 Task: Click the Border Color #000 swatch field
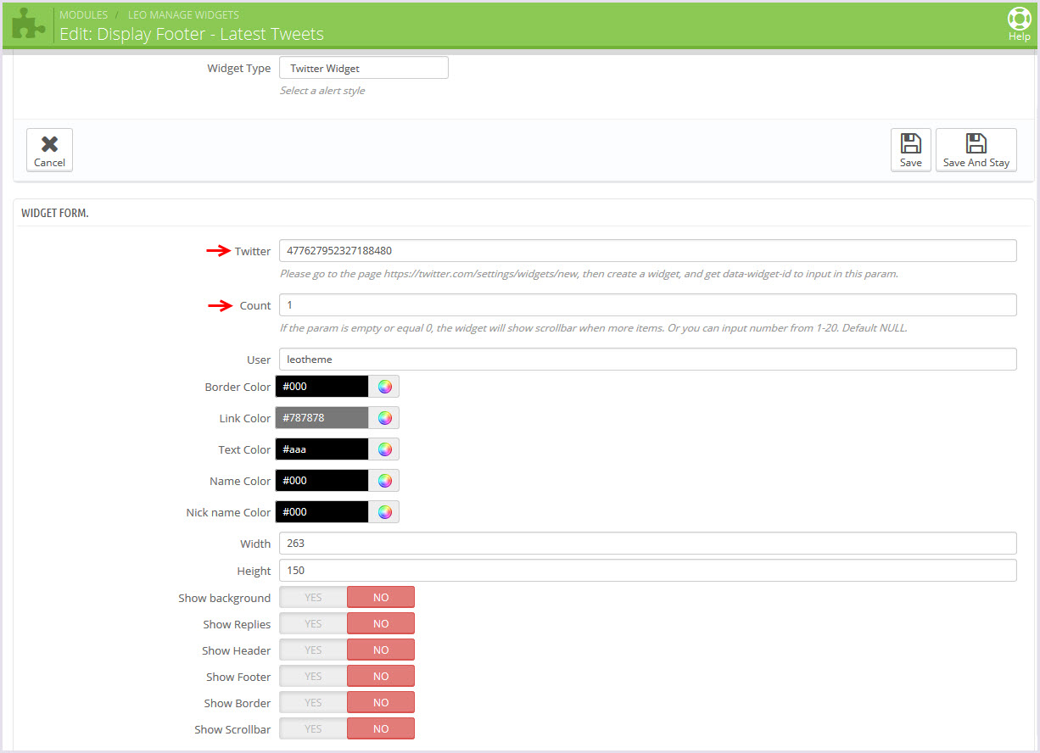[x=322, y=387]
